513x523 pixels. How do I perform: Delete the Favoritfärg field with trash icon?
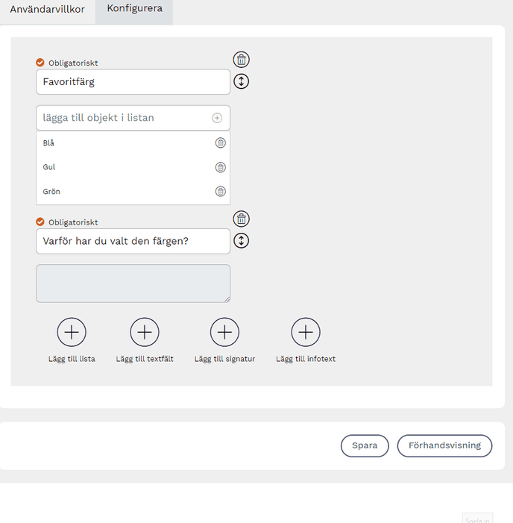[x=241, y=60]
